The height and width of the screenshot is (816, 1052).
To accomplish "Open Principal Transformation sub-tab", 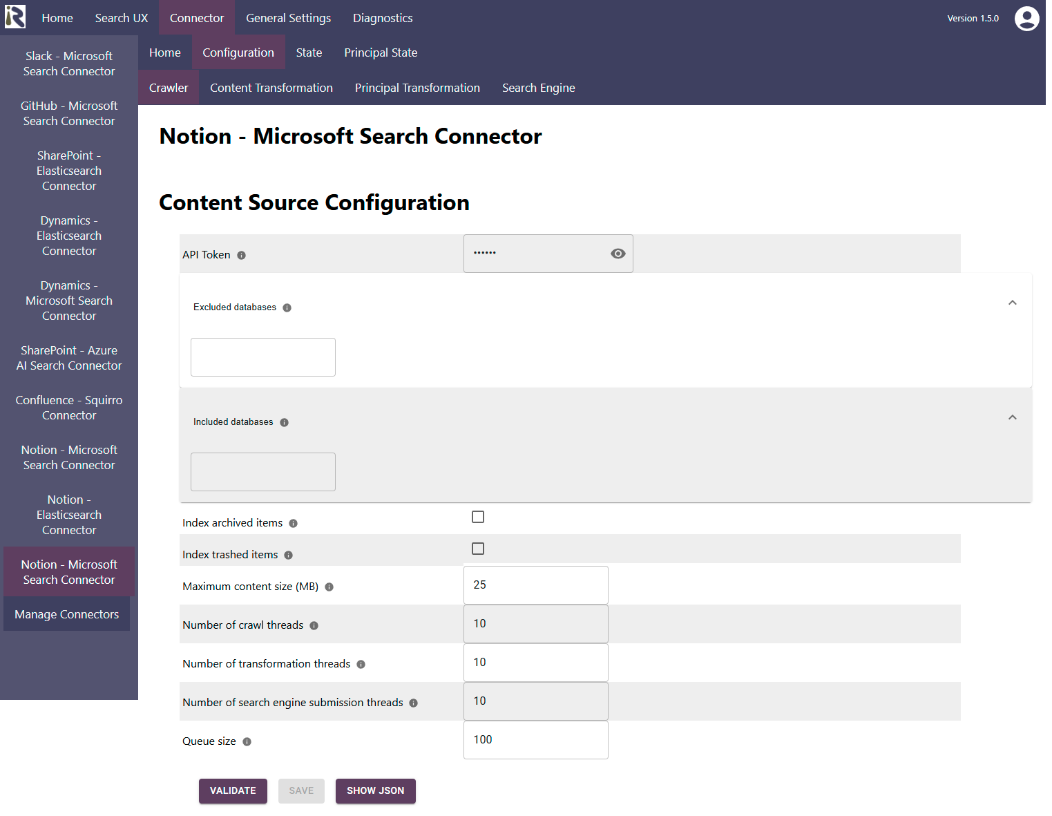I will tap(417, 88).
